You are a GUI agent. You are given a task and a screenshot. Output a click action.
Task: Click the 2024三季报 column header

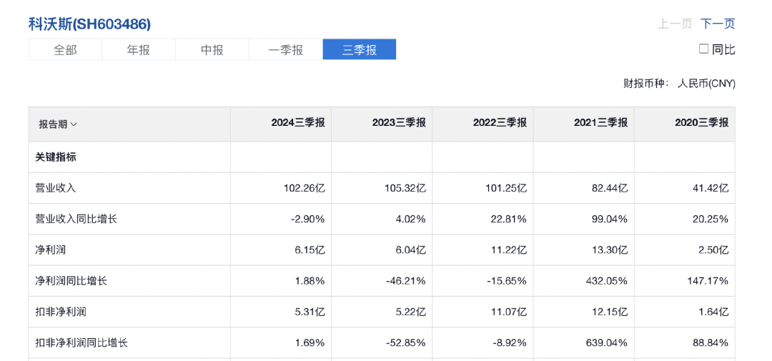[x=298, y=123]
